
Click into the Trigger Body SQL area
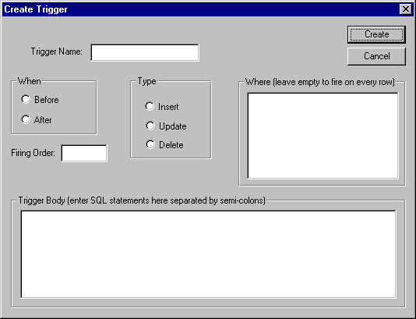point(209,254)
